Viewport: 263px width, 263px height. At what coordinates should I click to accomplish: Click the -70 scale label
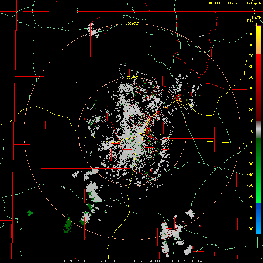click(250, 207)
